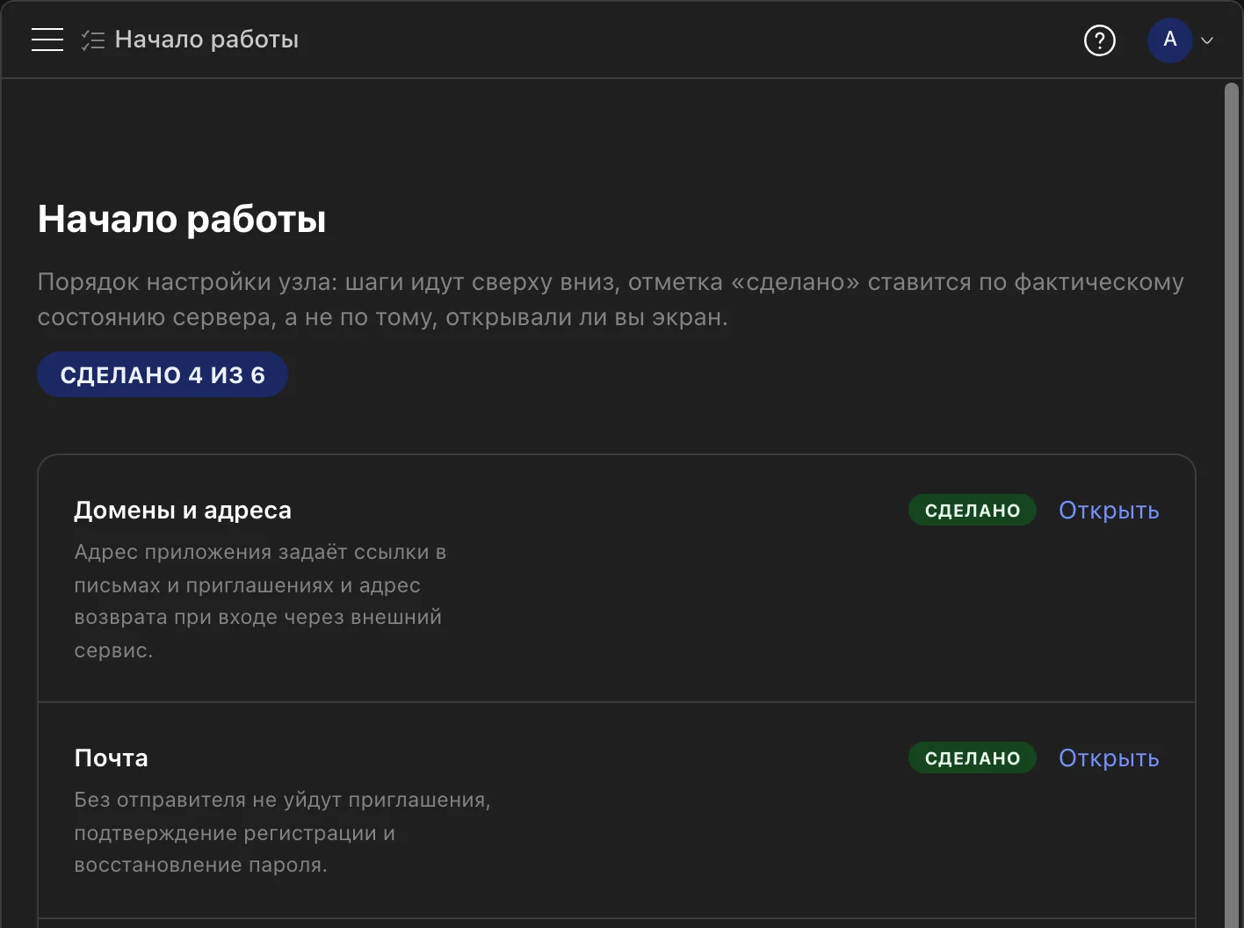Click the СДЕЛАНО 4 ИЗ 6 progress badge
The width and height of the screenshot is (1244, 928).
click(163, 375)
